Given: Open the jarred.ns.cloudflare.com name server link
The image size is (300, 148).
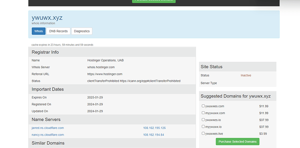Looking at the screenshot, I should click(x=48, y=128).
